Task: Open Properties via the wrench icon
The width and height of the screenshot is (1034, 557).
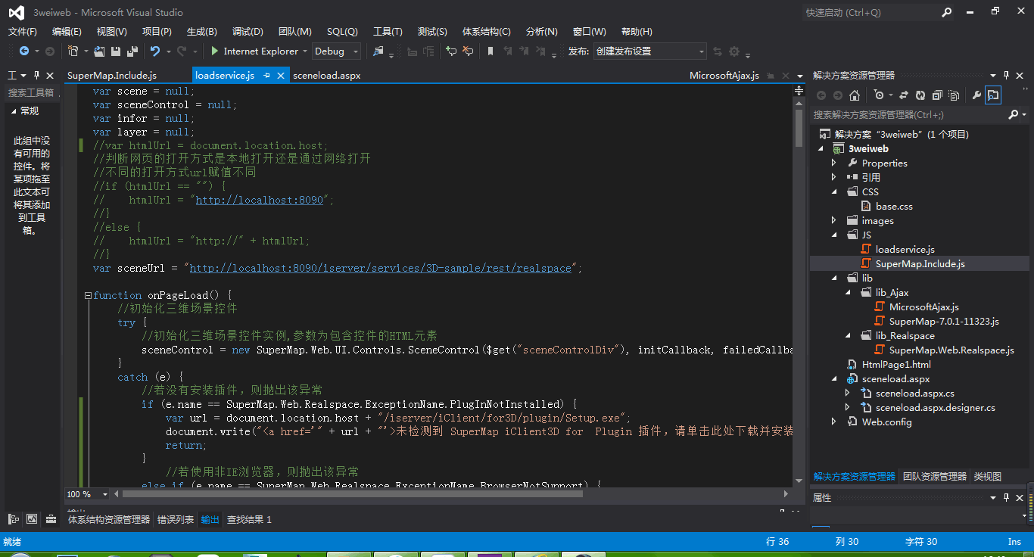Action: point(976,95)
